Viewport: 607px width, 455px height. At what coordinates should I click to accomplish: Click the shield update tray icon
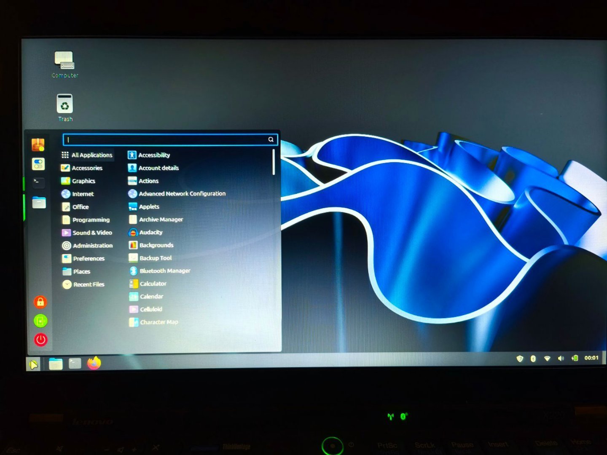click(520, 359)
